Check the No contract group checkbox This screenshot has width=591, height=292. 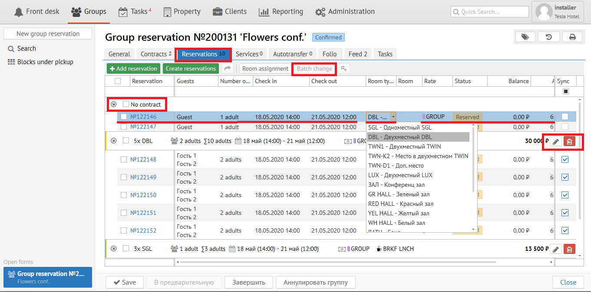[x=126, y=104]
